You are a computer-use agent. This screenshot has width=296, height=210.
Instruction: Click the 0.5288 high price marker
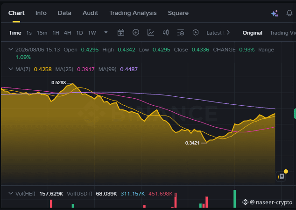pyautogui.click(x=58, y=83)
